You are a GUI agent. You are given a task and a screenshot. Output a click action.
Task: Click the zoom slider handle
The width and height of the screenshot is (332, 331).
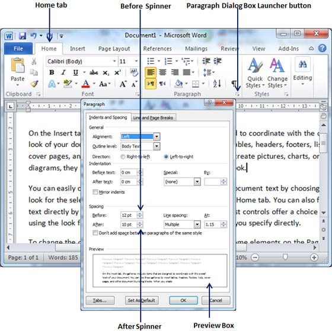point(285,257)
